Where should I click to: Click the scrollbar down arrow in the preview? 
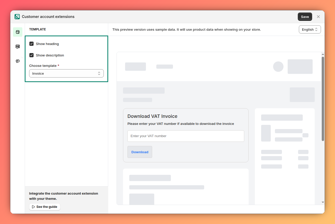(323, 203)
